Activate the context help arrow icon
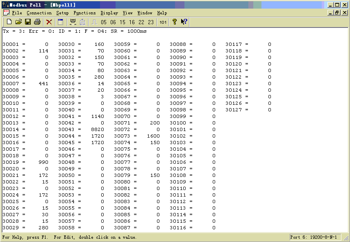 click(x=184, y=22)
